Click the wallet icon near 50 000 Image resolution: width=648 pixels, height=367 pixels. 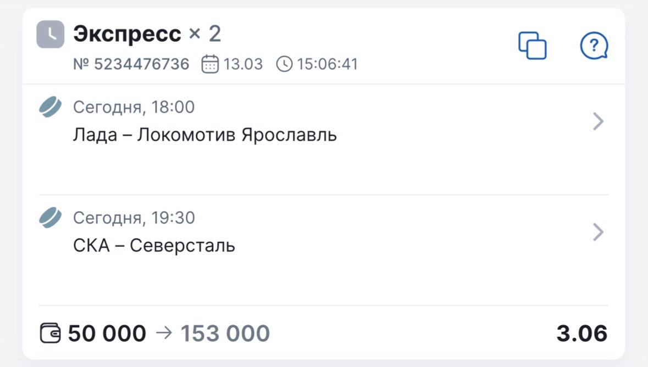coord(51,333)
